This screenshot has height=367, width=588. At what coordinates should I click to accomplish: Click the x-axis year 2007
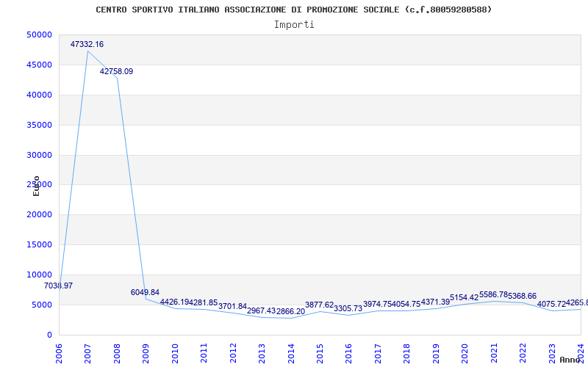[x=87, y=354]
